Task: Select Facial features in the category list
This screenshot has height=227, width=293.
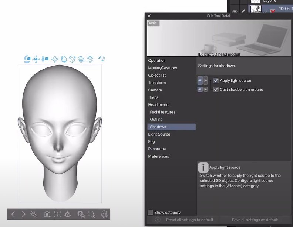Action: click(162, 112)
